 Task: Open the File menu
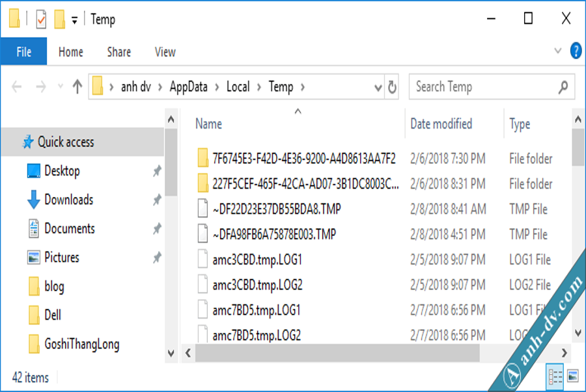23,51
